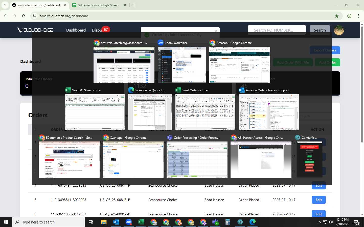364x227 pixels.
Task: Go back using Chrome's back arrow
Action: point(6,16)
